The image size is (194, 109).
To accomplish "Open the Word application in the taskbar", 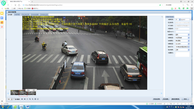I will 28,107.
